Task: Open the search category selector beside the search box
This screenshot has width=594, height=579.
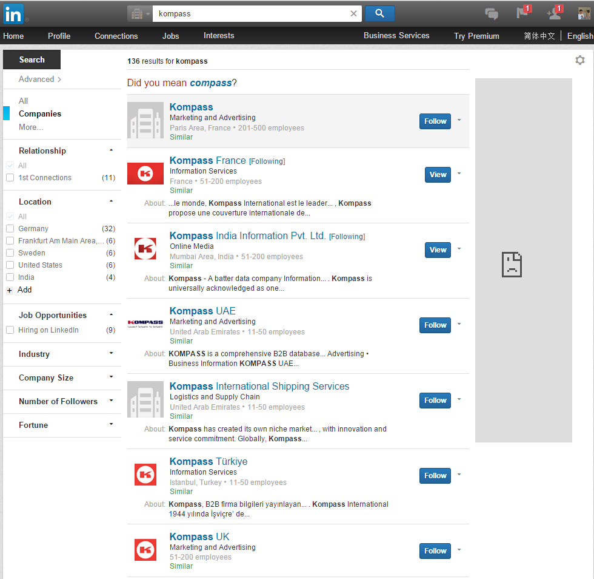Action: (x=139, y=13)
